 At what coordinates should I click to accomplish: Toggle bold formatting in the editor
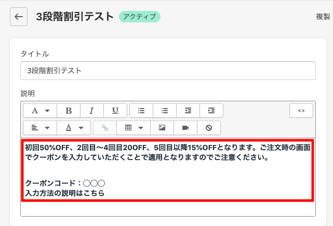pos(69,111)
